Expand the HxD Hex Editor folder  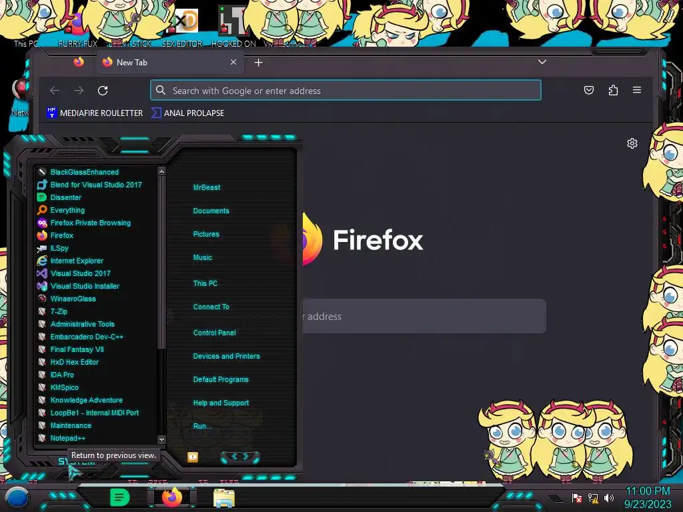point(69,362)
